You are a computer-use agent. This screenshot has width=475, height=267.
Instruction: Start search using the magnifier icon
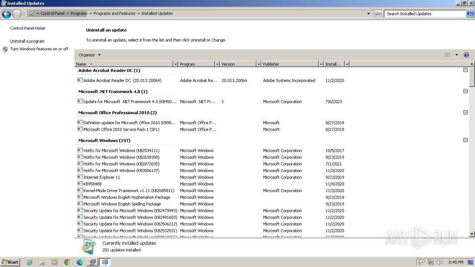click(x=470, y=14)
